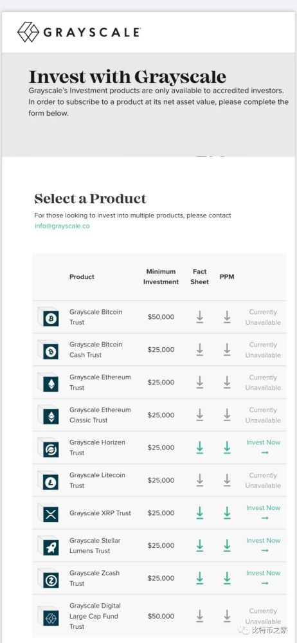Click the Minimum Investment column header
297x643 pixels.
point(161,276)
